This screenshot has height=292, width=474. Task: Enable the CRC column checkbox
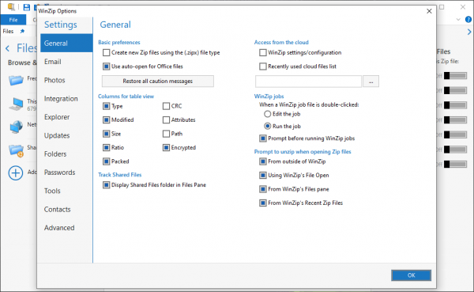click(x=166, y=106)
